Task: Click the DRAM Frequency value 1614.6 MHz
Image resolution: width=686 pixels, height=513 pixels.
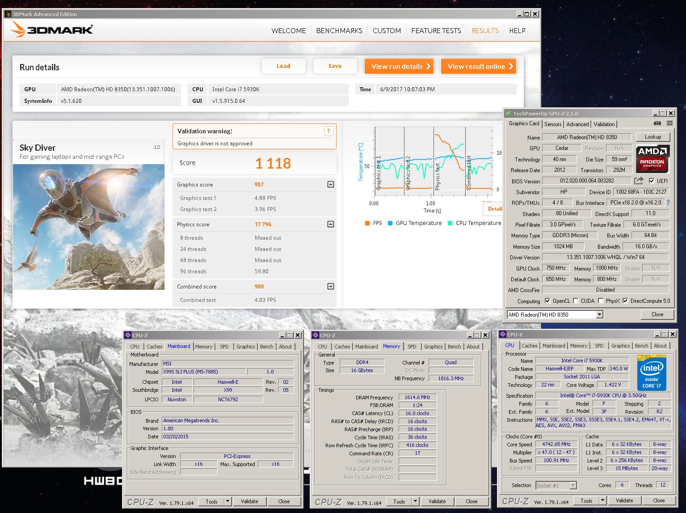Action: [417, 397]
